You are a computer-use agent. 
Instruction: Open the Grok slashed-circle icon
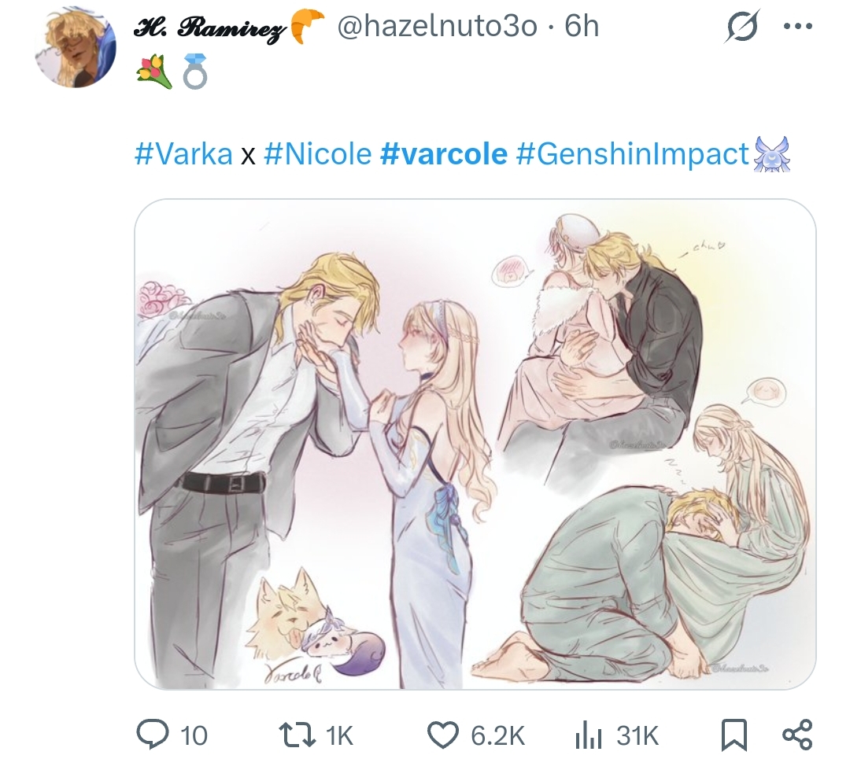741,26
